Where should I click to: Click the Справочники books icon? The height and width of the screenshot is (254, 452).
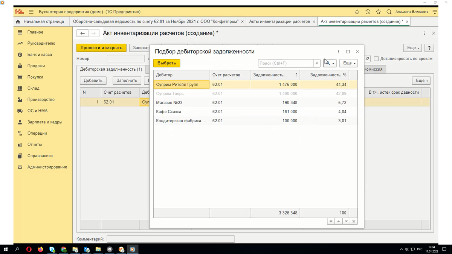(x=20, y=156)
